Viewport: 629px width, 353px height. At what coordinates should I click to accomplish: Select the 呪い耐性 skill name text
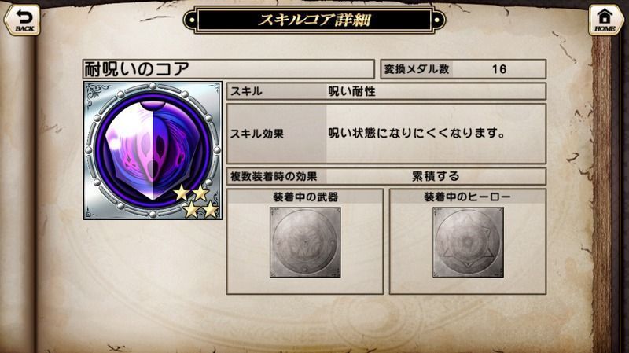(351, 91)
